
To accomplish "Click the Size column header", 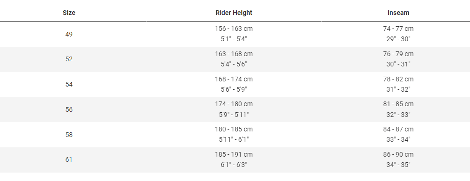I will pos(69,13).
